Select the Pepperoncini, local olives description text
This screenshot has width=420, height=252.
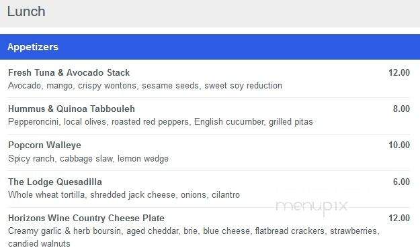coord(161,122)
